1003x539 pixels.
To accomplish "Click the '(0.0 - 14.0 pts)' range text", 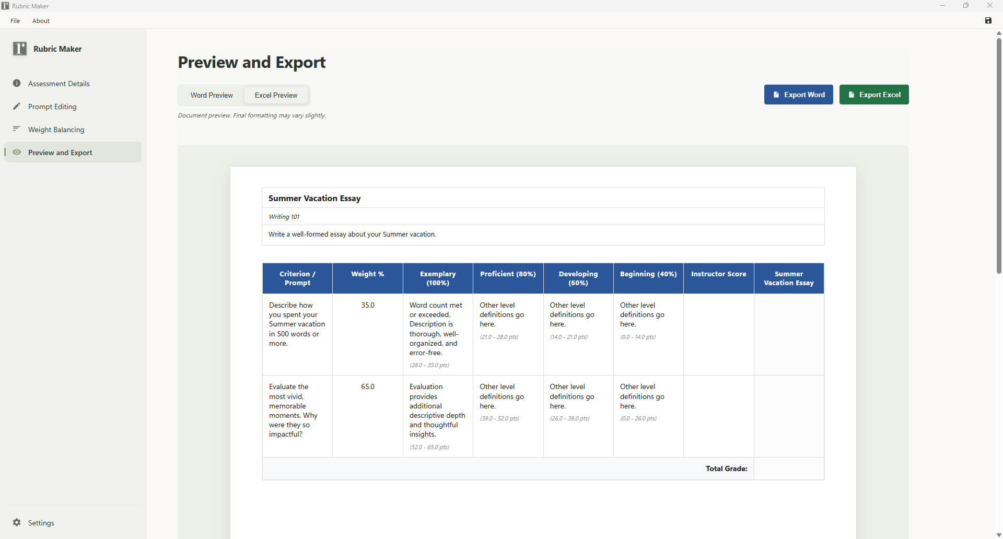I will tap(638, 337).
